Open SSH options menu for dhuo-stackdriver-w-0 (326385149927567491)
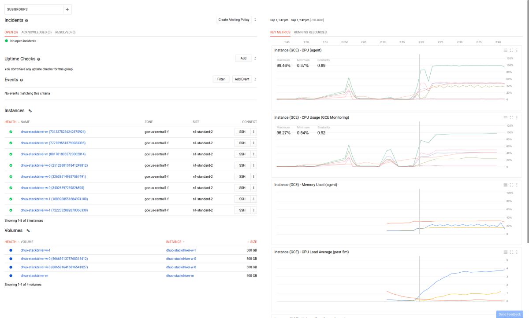This screenshot has height=318, width=529. point(253,176)
